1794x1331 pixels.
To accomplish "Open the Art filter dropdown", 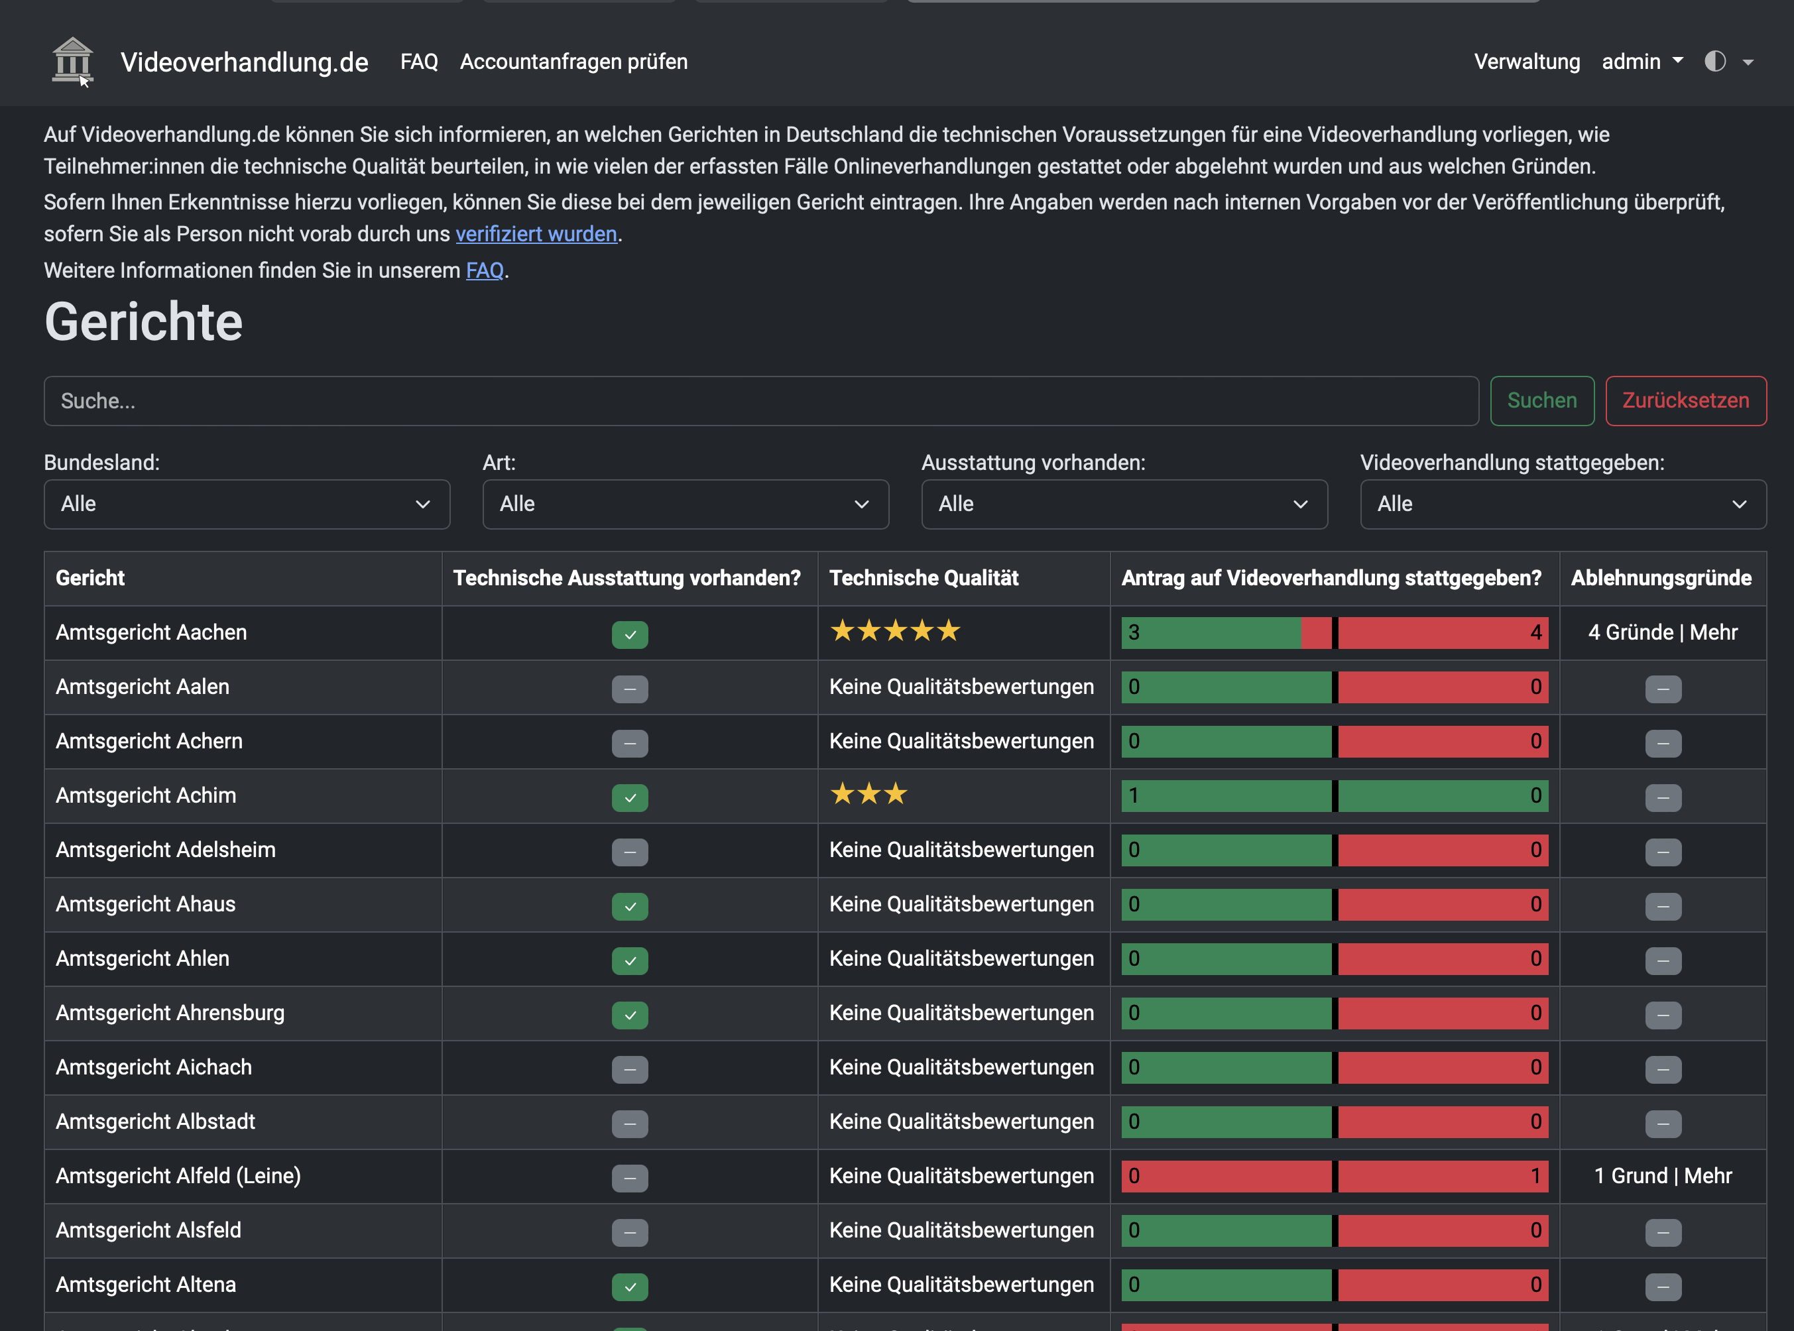I will [x=685, y=504].
